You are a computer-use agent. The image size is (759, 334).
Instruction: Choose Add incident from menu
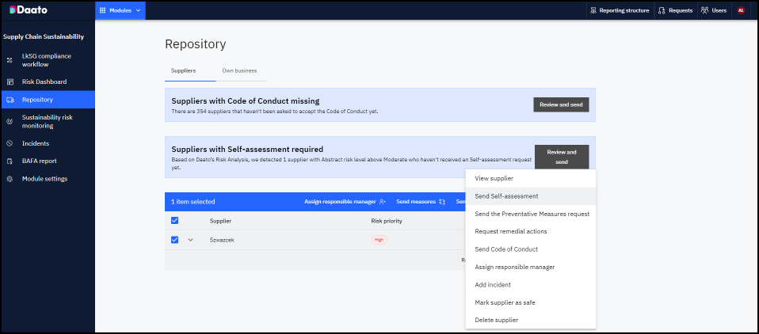(x=531, y=285)
